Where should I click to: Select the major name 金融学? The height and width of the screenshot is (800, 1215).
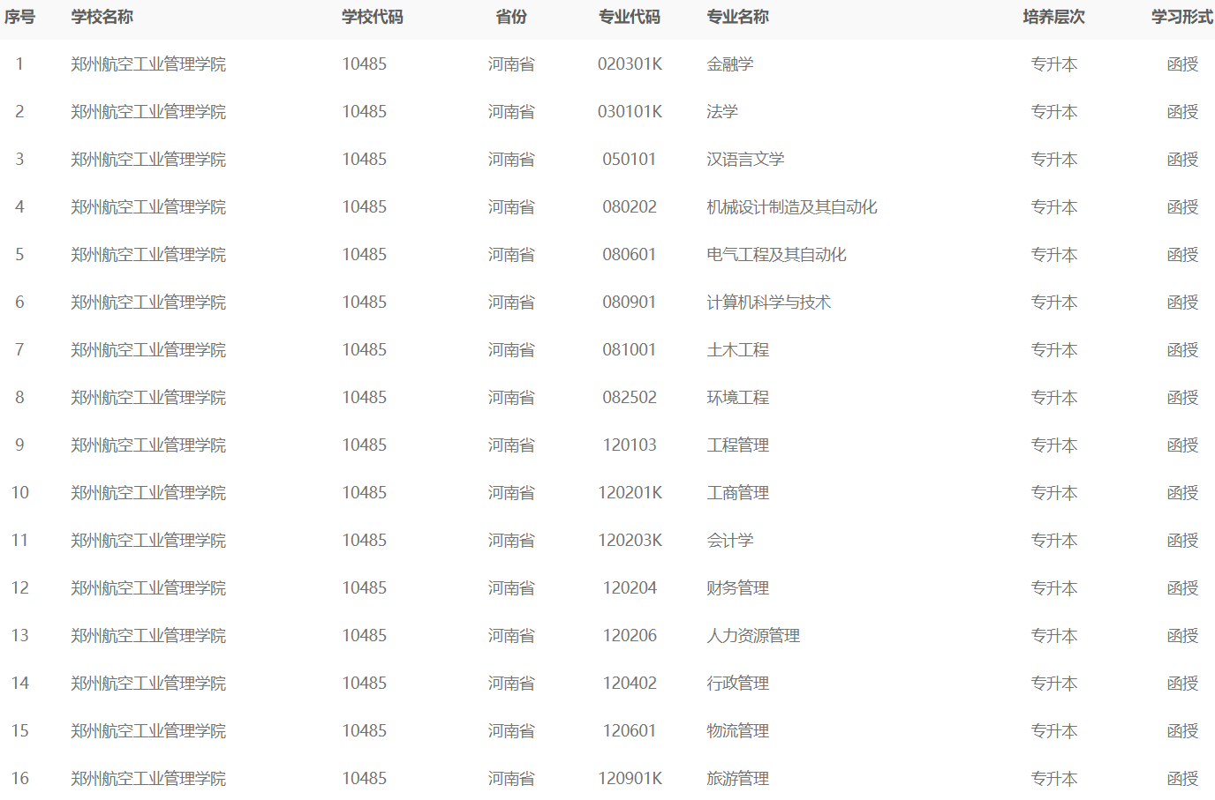730,64
